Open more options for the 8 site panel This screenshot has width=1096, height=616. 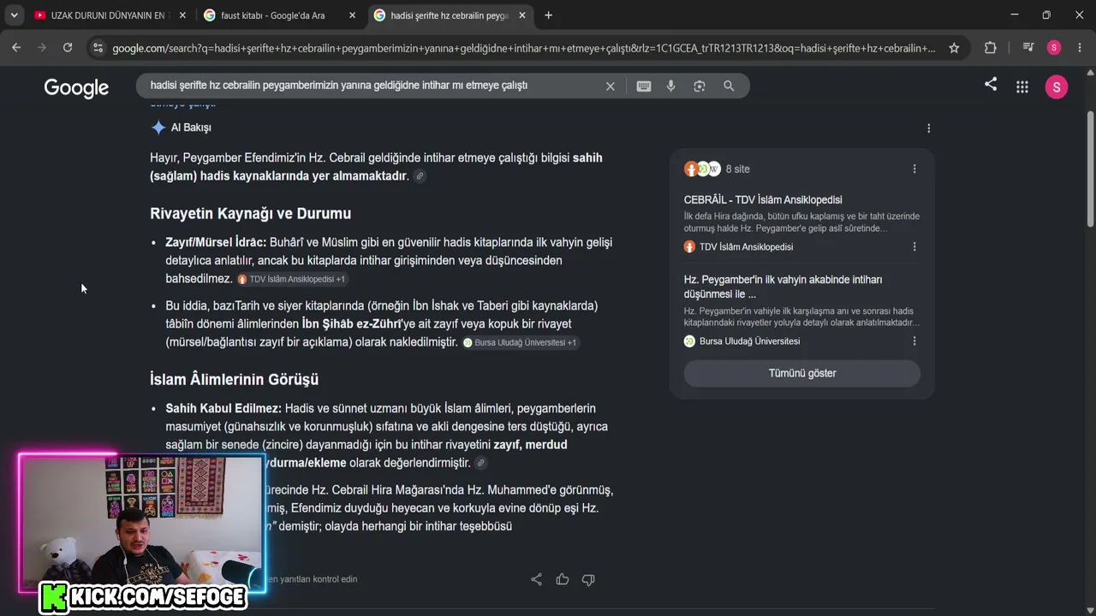coord(914,169)
